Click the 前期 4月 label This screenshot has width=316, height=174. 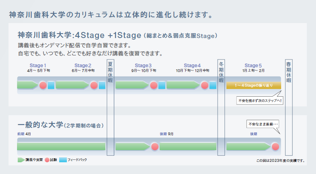point(24,134)
